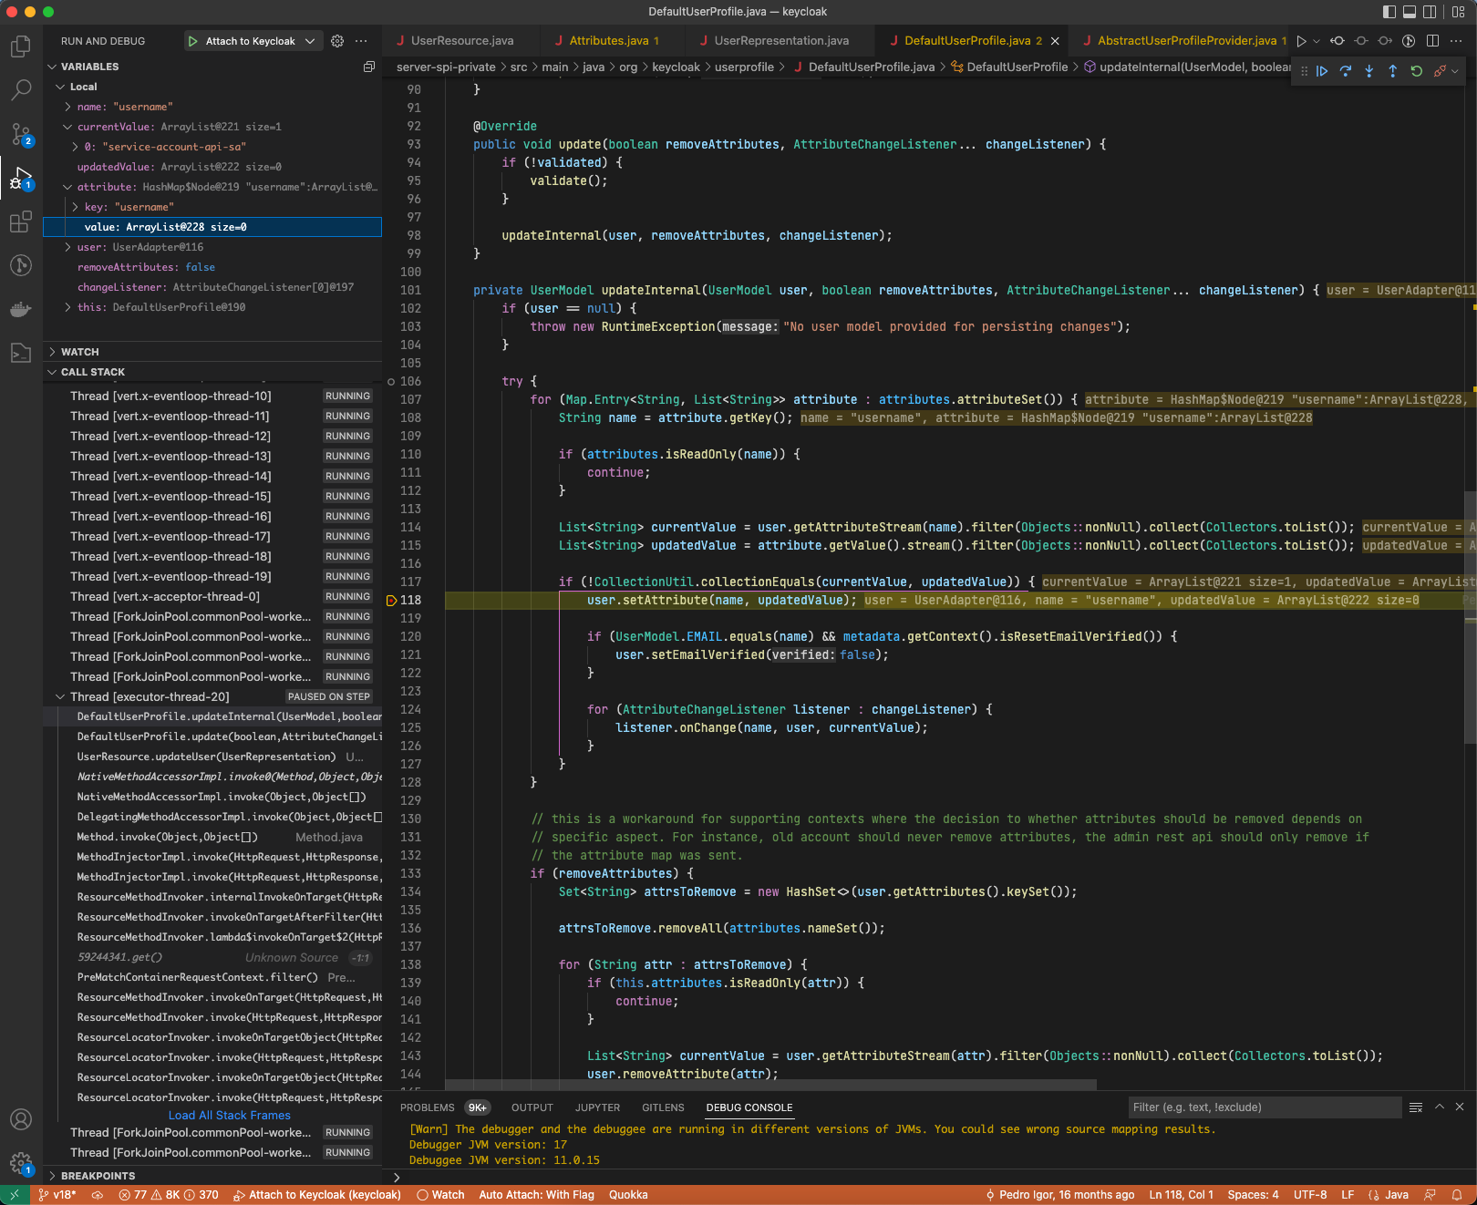The width and height of the screenshot is (1477, 1205).
Task: Click the Step Into debug icon
Action: coord(1369,71)
